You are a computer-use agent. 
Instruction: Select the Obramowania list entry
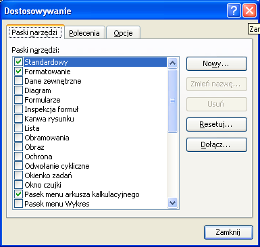47,138
